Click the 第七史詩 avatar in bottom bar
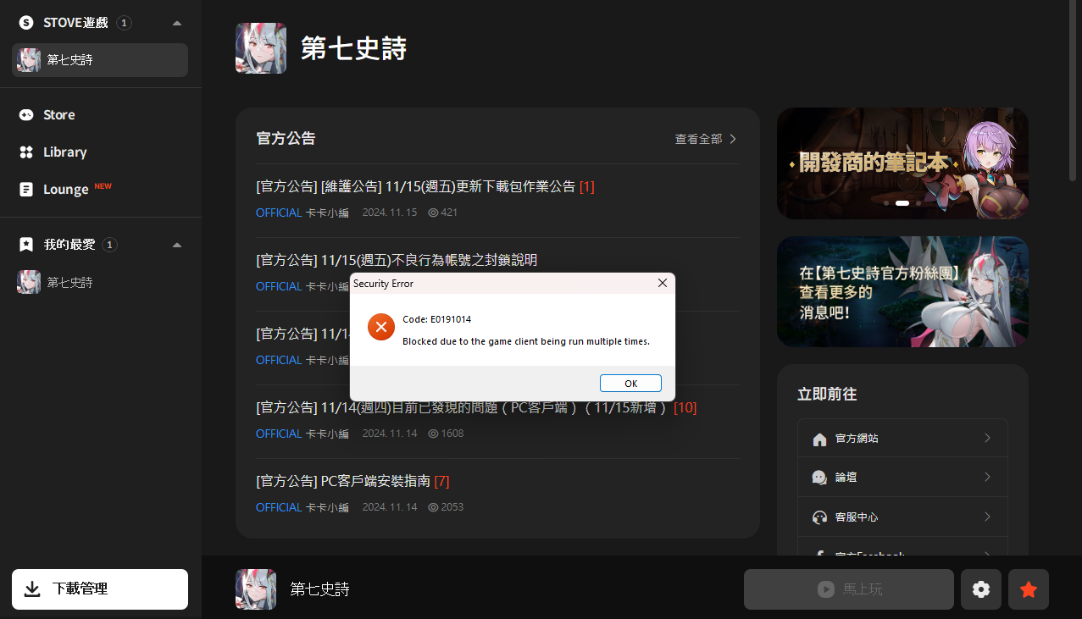 coord(256,589)
